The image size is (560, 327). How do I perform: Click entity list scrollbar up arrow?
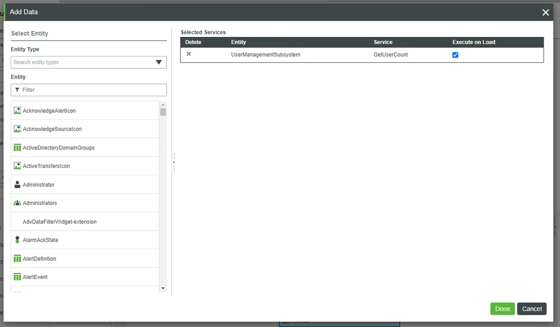163,105
